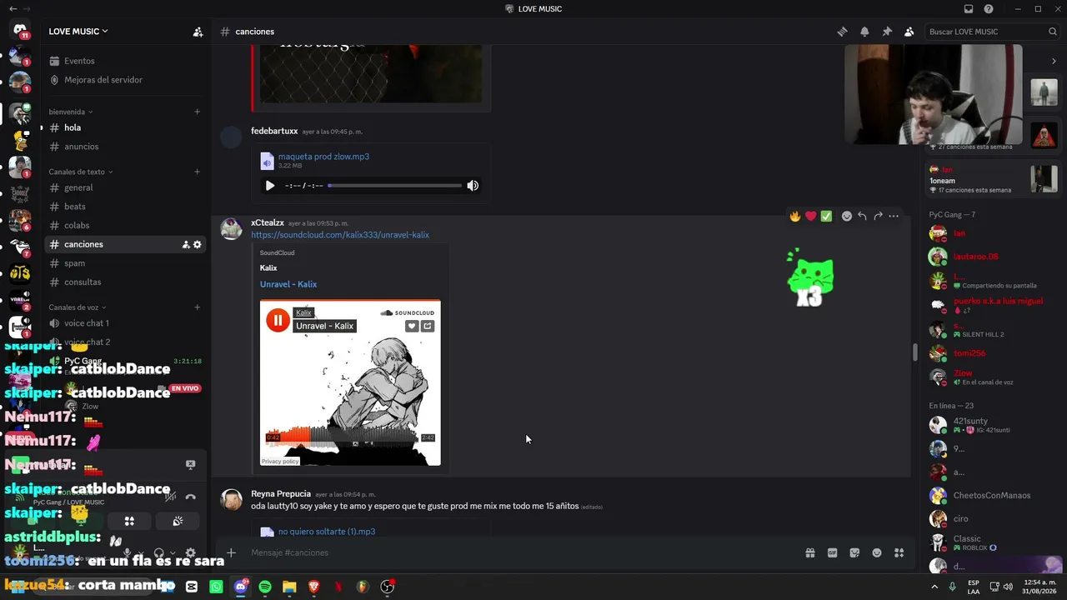Click the plus attach button in message bar
This screenshot has width=1067, height=600.
pos(231,552)
